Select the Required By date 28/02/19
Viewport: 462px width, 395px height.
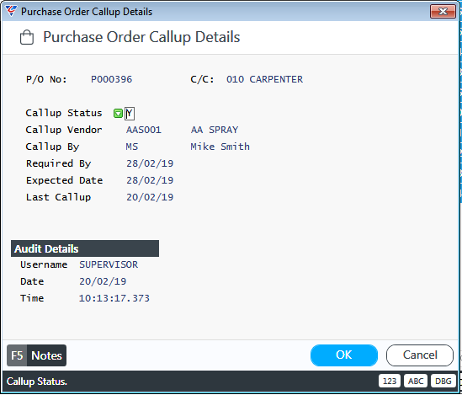(x=150, y=163)
